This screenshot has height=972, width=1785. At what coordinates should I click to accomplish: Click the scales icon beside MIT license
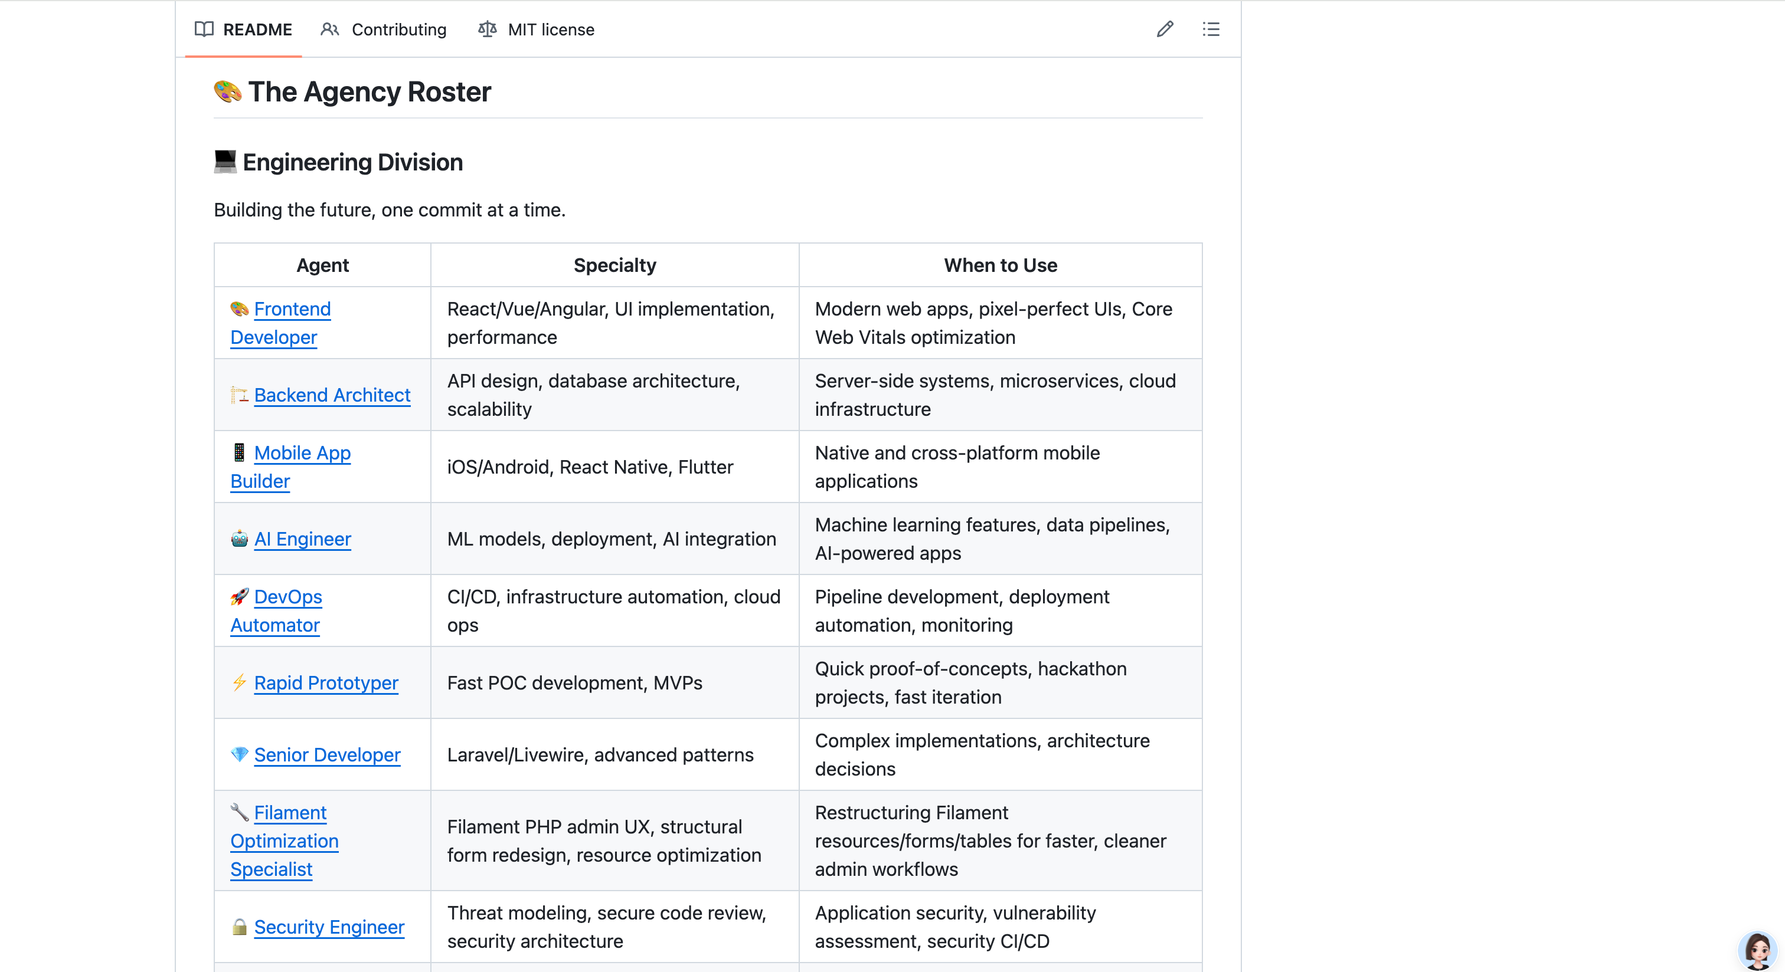point(487,29)
